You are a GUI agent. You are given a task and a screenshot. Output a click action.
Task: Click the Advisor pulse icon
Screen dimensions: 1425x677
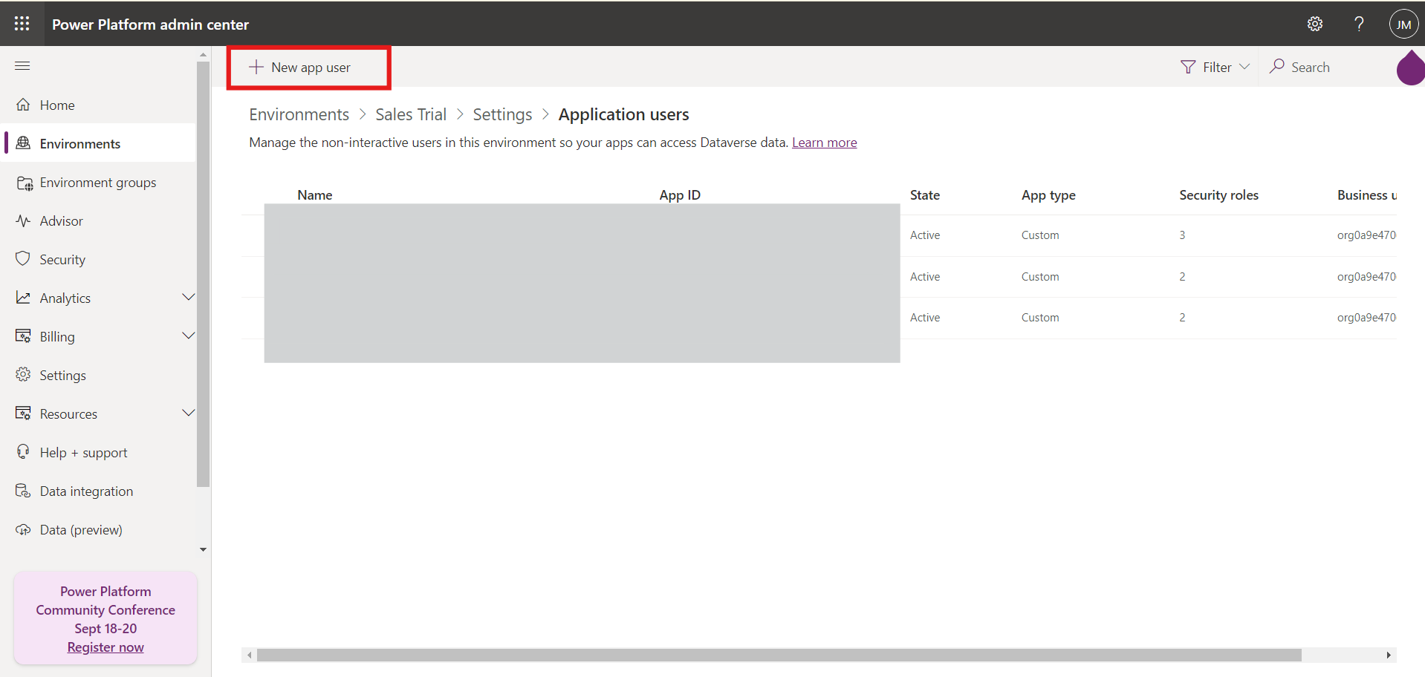(24, 220)
